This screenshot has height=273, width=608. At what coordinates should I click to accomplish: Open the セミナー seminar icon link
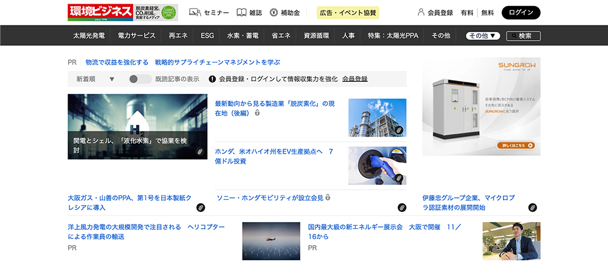(195, 13)
